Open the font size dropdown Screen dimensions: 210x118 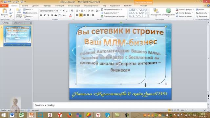61,11
